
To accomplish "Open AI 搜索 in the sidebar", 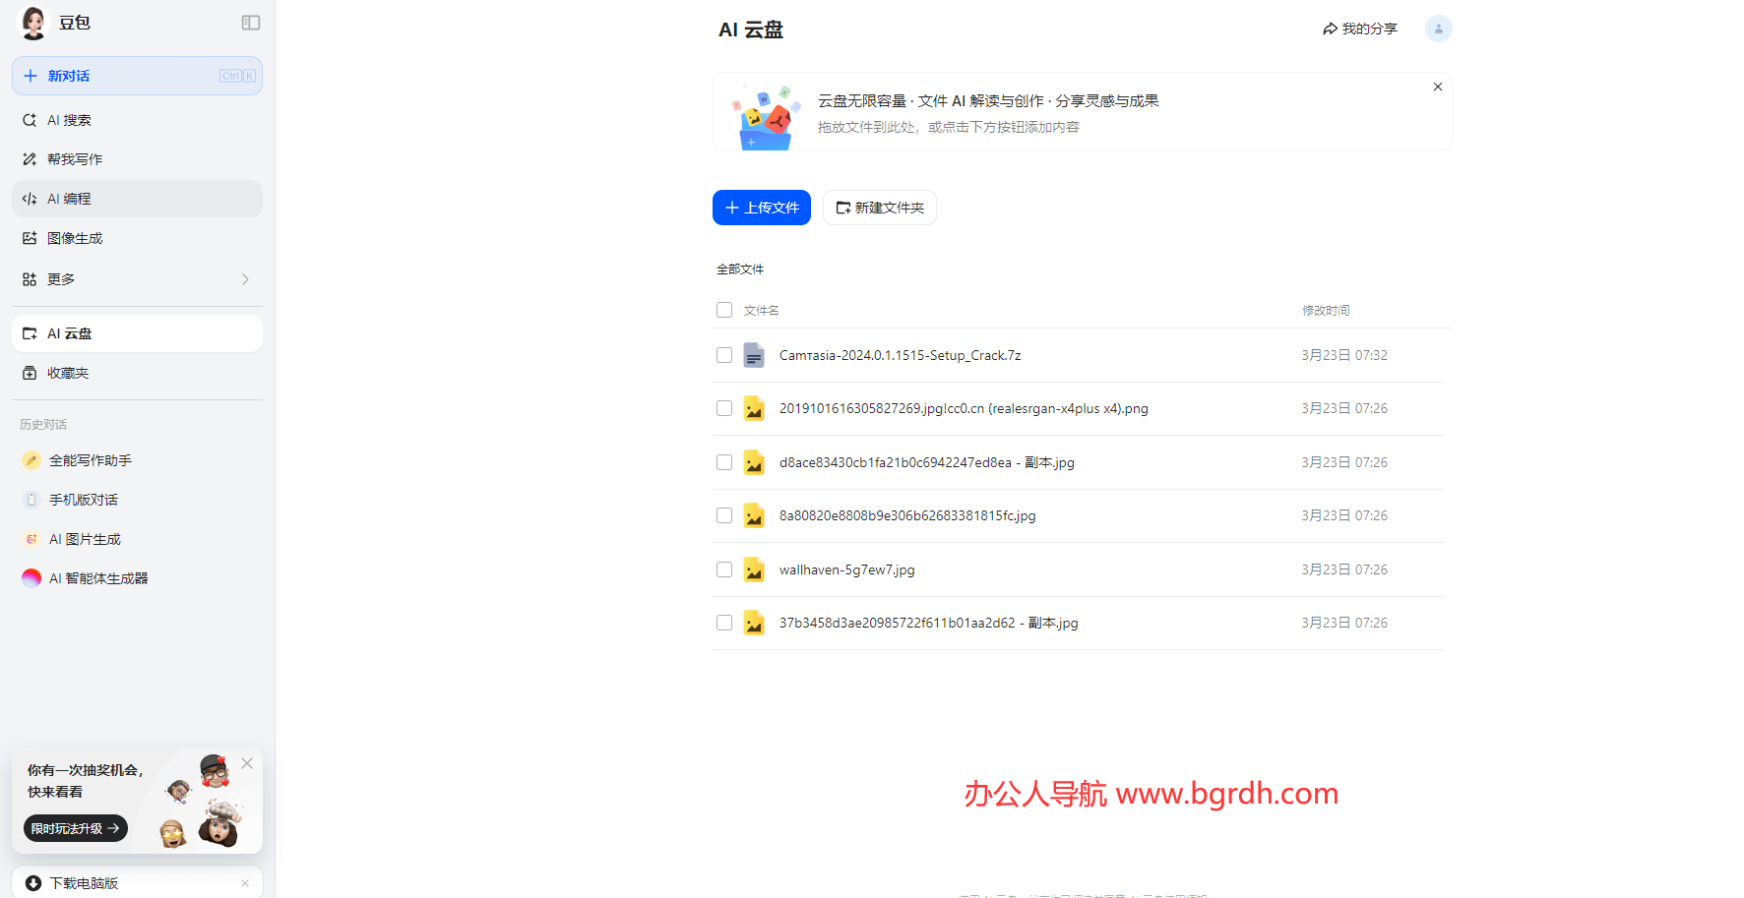I will (x=137, y=120).
